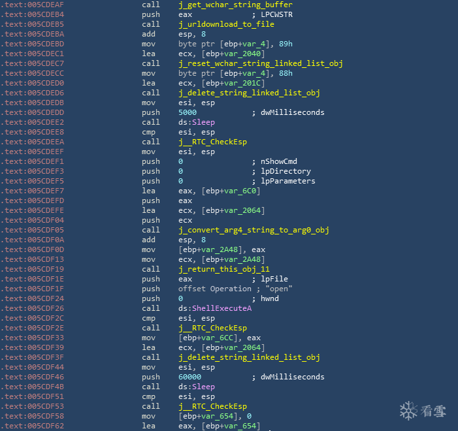Image resolution: width=458 pixels, height=431 pixels.
Task: Click [ebp+var_654] at address 005CDF62
Action: 231,426
